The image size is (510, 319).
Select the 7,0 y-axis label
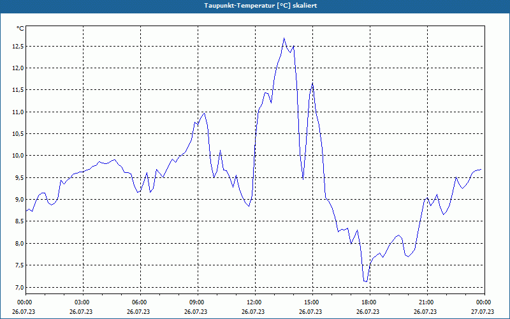(19, 288)
